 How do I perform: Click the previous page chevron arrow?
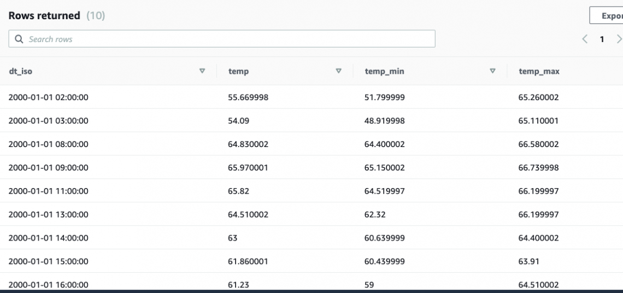coord(585,39)
